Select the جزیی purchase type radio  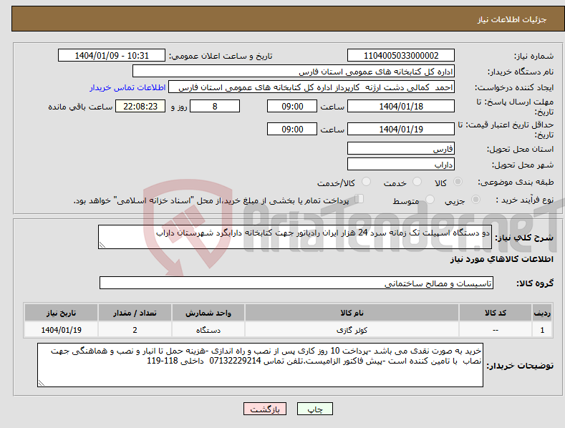click(x=475, y=199)
